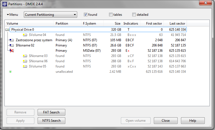Click first sector value 625 135 616
215x130 pixels.
click(x=154, y=72)
